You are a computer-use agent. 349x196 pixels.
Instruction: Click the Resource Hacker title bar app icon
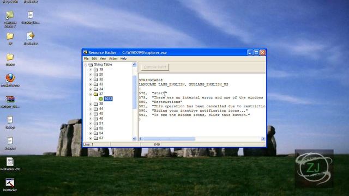86,52
